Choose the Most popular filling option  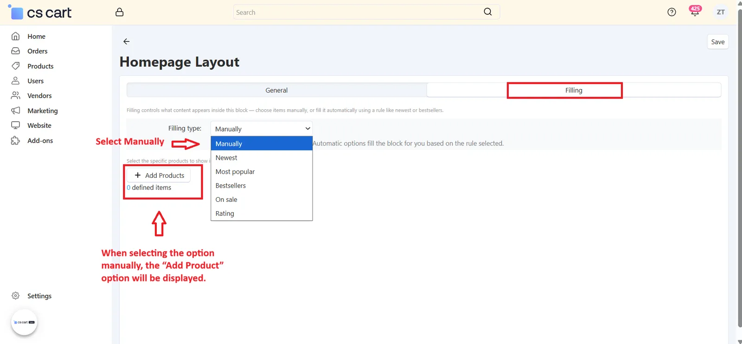262,172
